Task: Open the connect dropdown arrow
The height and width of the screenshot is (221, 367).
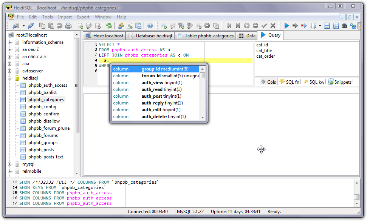Action: [x=23, y=26]
